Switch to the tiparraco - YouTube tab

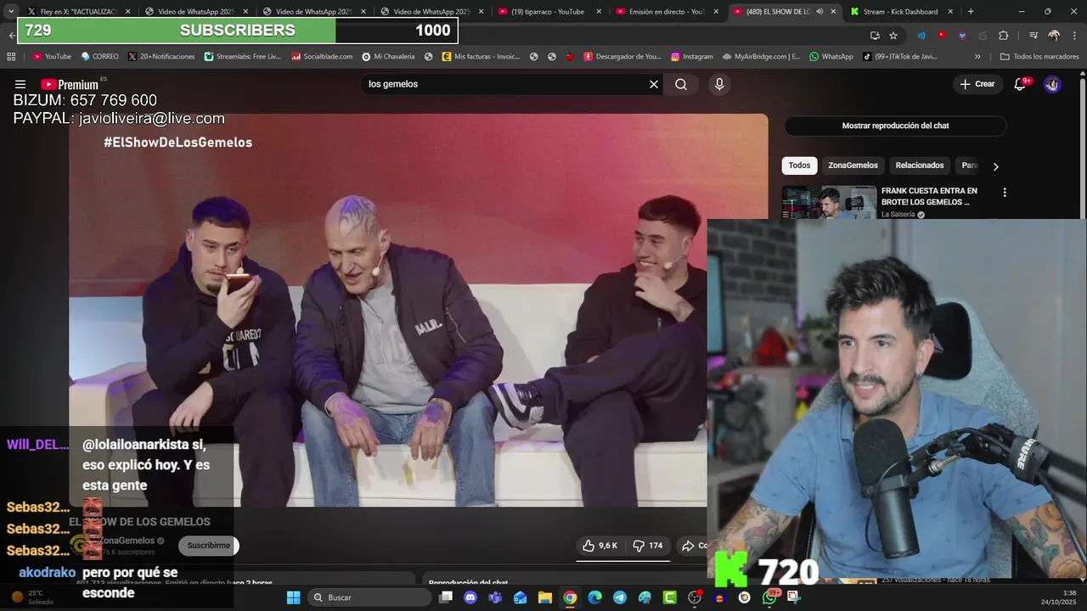[549, 12]
